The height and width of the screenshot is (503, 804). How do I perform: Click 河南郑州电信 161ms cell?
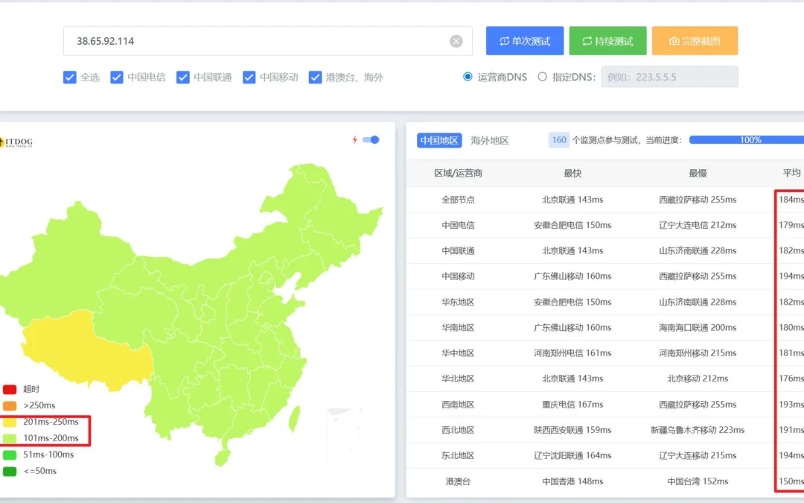point(572,353)
